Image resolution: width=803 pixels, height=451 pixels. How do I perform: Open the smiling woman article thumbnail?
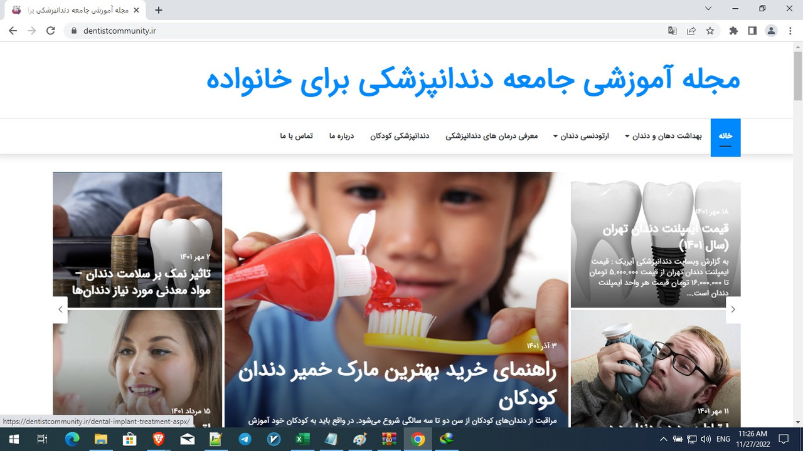tap(137, 368)
